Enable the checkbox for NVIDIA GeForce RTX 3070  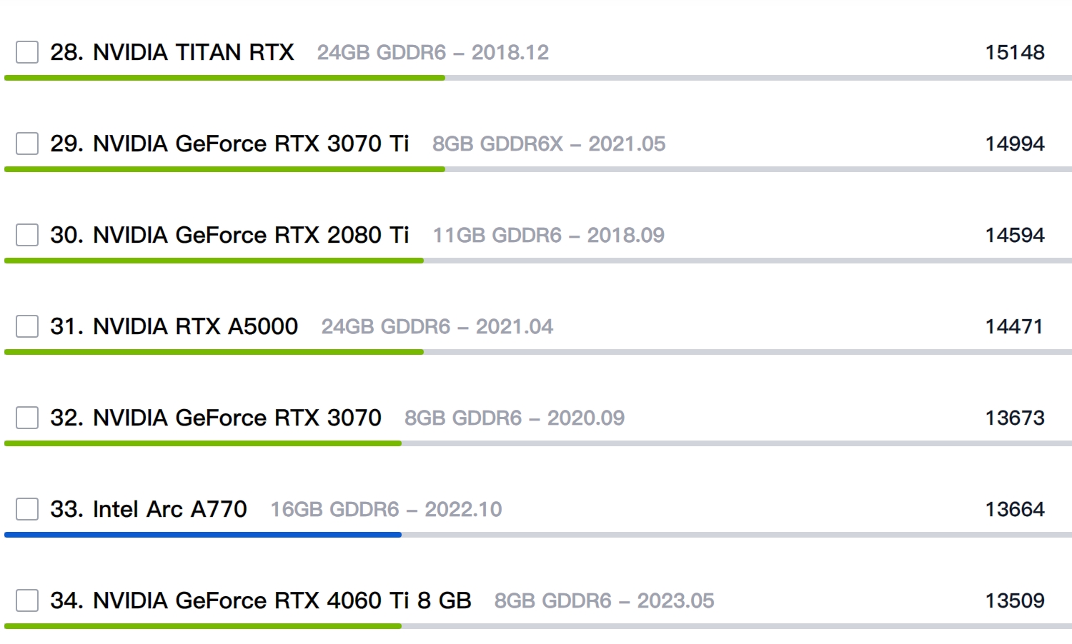click(x=26, y=418)
